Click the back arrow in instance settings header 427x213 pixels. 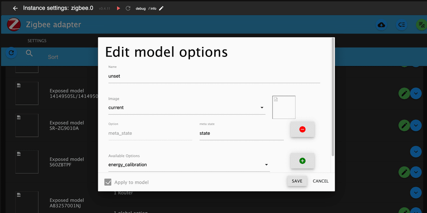(15, 8)
